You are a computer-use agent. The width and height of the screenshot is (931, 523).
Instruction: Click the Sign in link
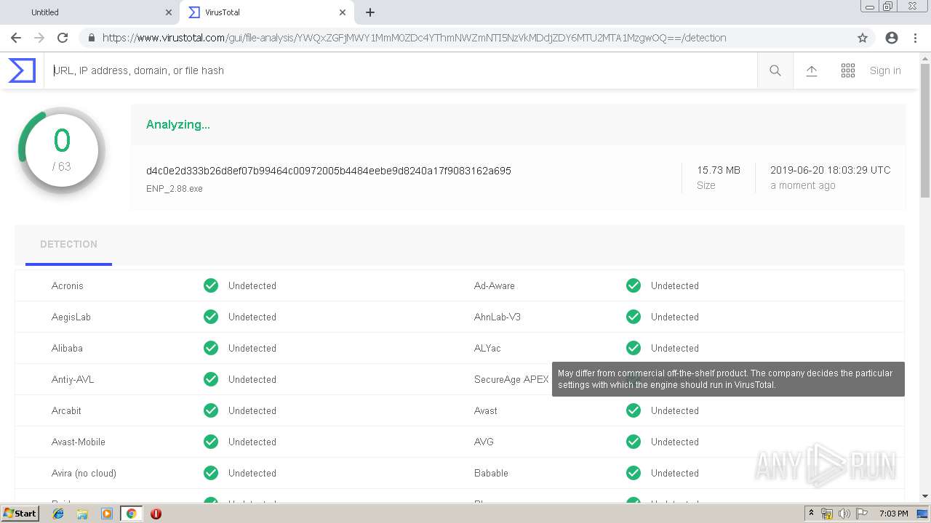(885, 70)
